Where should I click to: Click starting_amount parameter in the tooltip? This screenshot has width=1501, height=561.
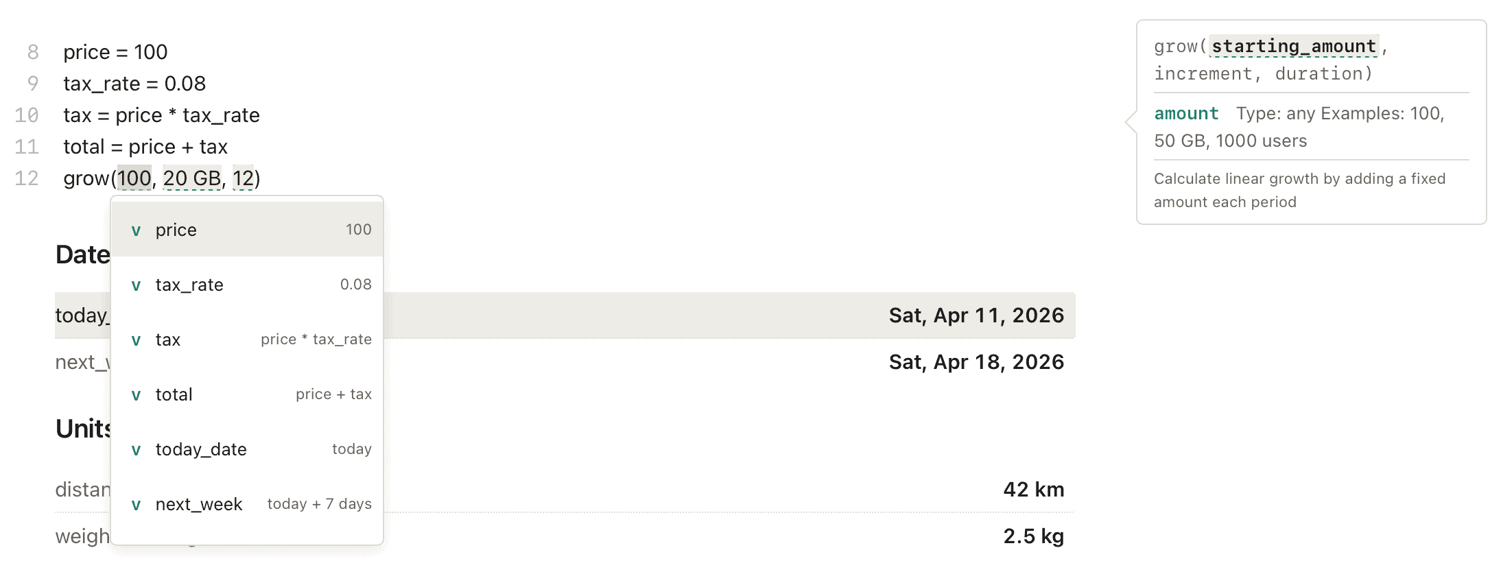coord(1293,46)
